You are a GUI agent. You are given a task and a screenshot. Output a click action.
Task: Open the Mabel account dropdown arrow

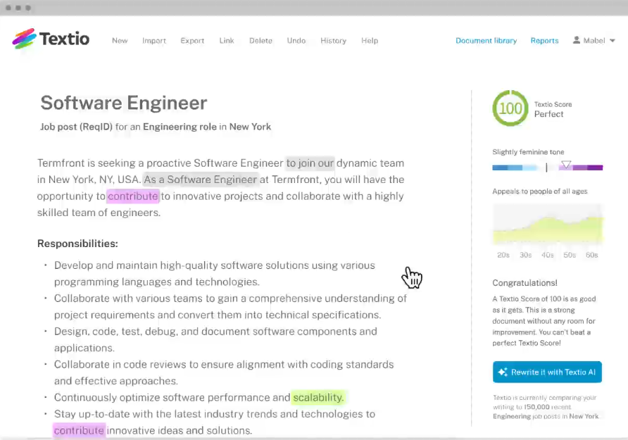(x=612, y=41)
